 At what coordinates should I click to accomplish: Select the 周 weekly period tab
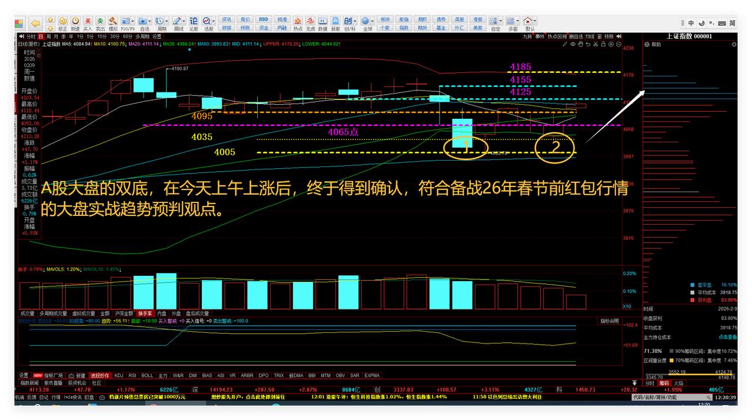[48, 36]
